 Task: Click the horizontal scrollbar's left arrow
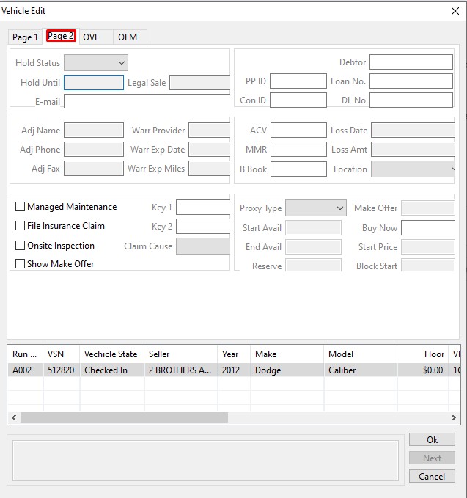tap(14, 417)
